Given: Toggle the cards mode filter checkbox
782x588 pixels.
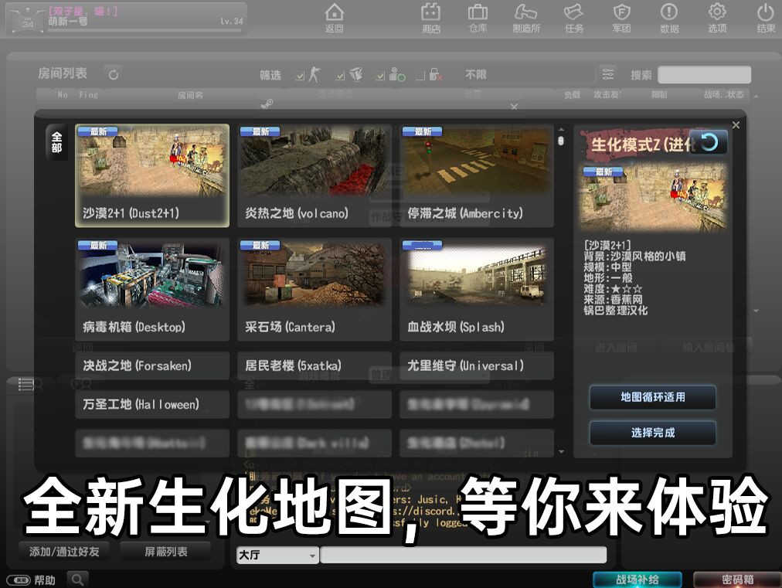Looking at the screenshot, I should click(x=341, y=76).
